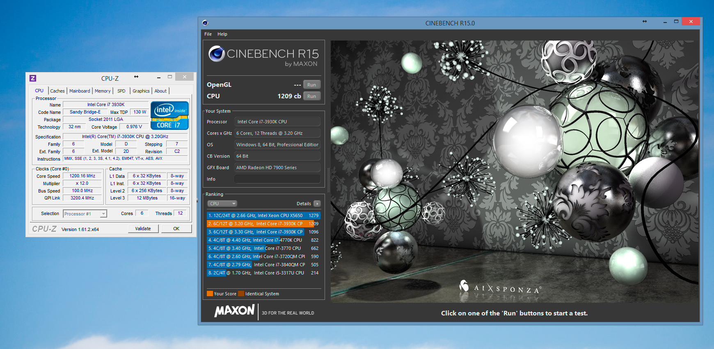Click the Cinebench title bar app icon
714x349 pixels.
(x=205, y=23)
